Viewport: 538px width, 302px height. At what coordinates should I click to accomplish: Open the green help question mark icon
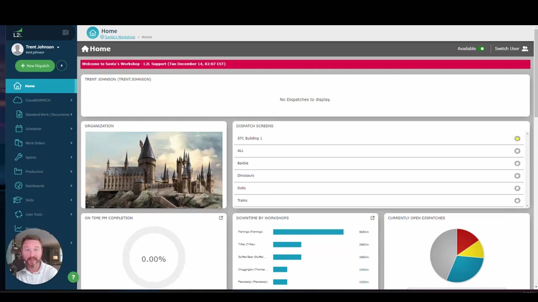pyautogui.click(x=73, y=277)
